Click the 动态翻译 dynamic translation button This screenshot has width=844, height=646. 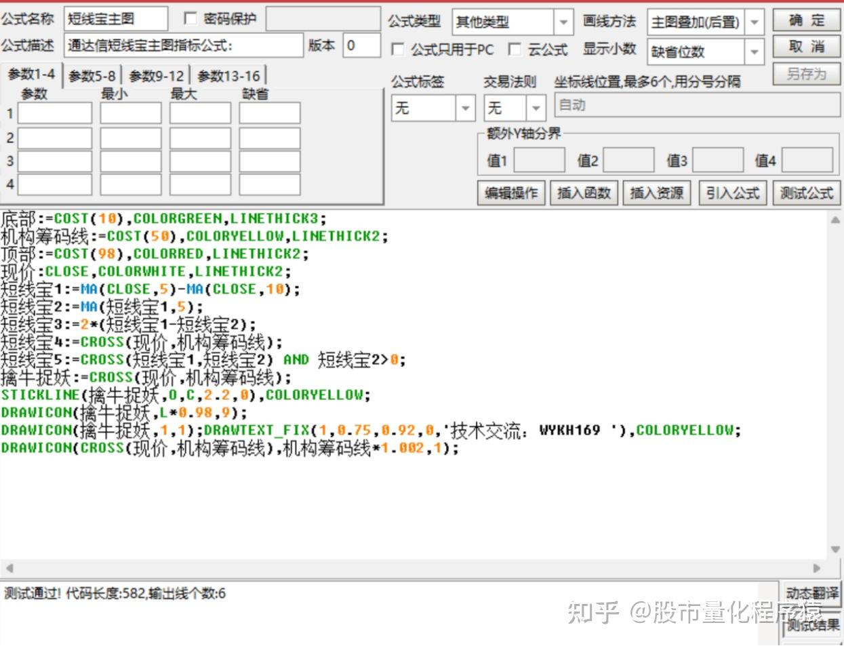pyautogui.click(x=811, y=594)
